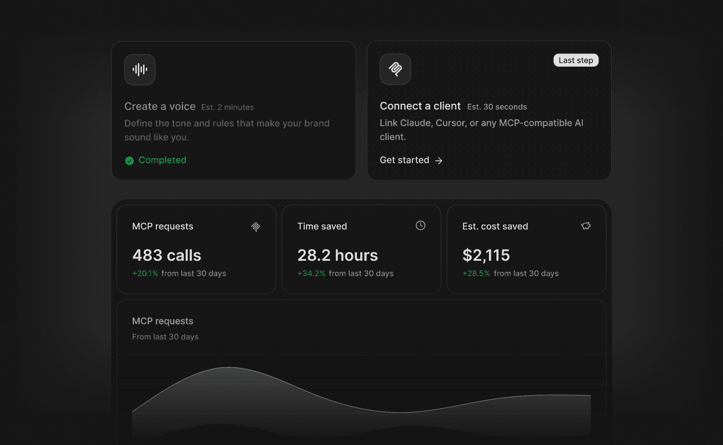
Task: Select the Time saved stat card
Action: (361, 249)
